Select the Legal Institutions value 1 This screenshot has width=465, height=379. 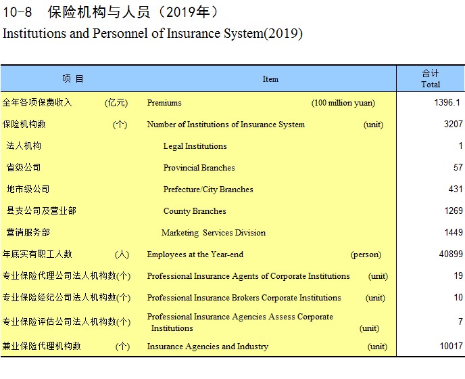click(460, 146)
